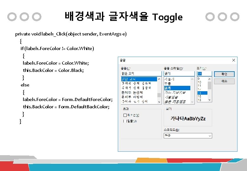Click line this.BackColor = Form.DefaultBackColor;
This screenshot has width=247, height=171.
66,107
